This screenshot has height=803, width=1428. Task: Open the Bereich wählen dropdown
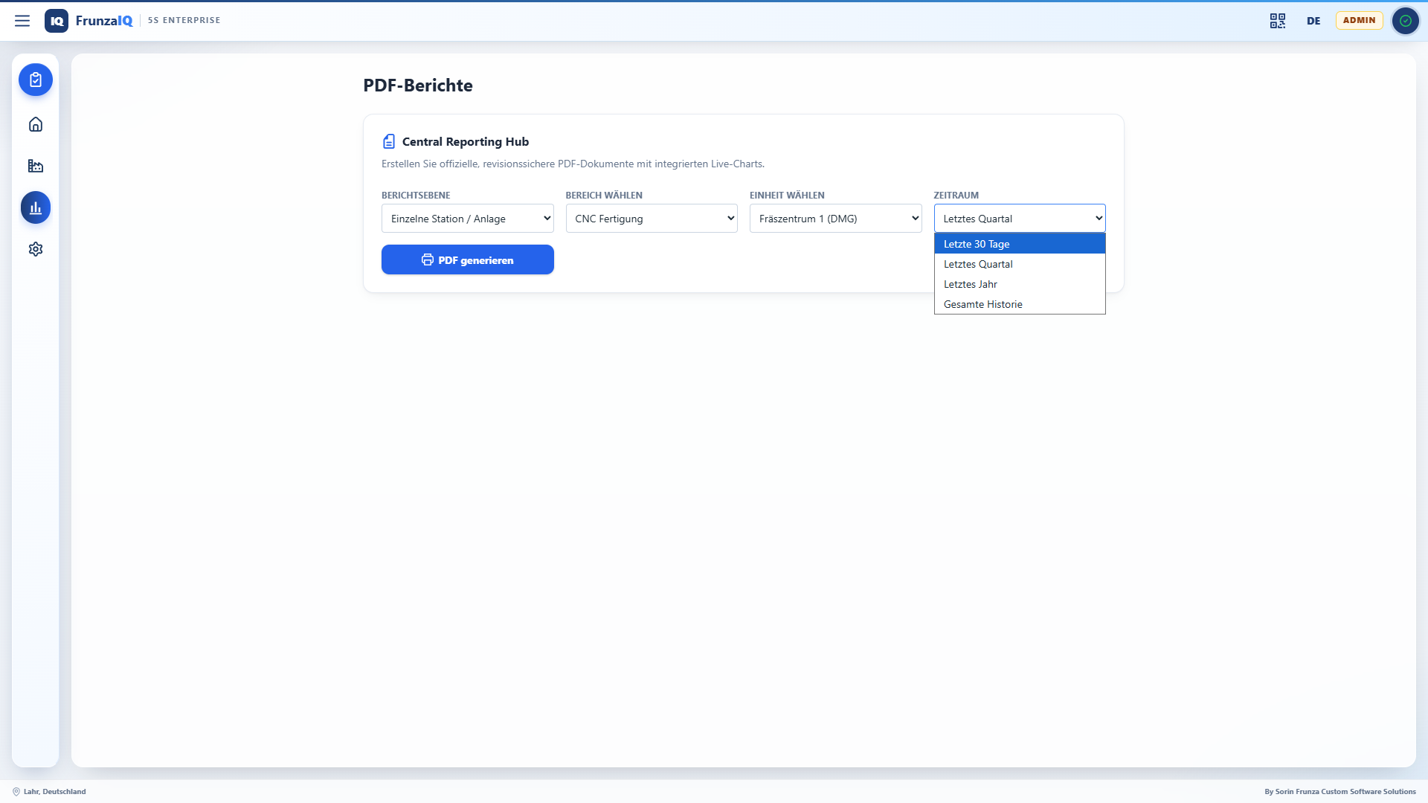tap(652, 219)
